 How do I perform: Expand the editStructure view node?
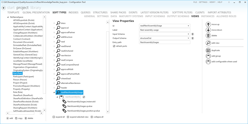54,37
